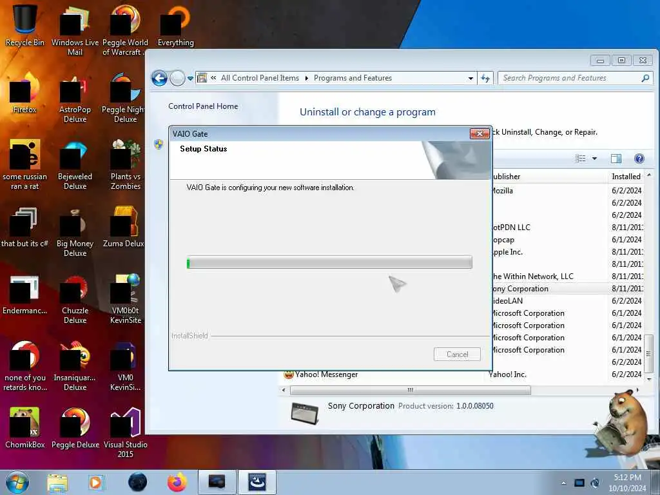Open the Endermanc... desktop icon
Viewport: 660px width, 495px height.
tap(25, 294)
